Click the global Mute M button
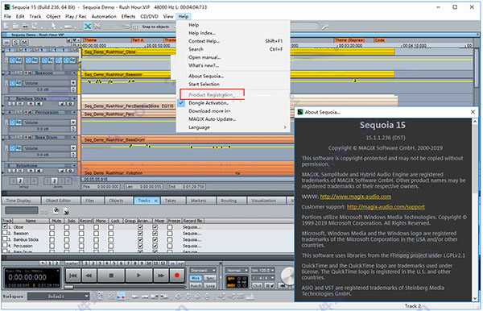The height and width of the screenshot is (311, 483). pyautogui.click(x=24, y=43)
